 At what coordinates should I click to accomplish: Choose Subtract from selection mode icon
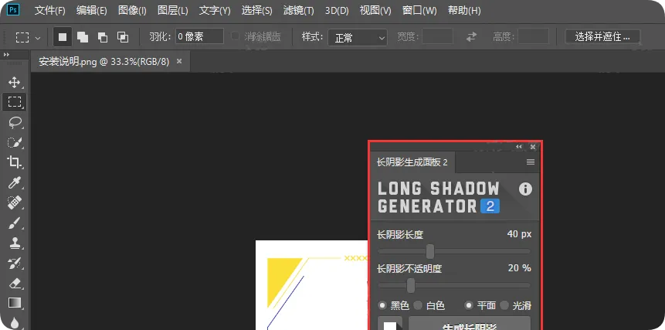(x=103, y=37)
